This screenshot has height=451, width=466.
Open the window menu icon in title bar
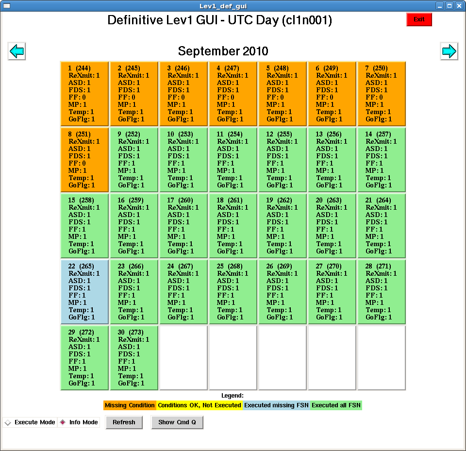click(x=7, y=6)
